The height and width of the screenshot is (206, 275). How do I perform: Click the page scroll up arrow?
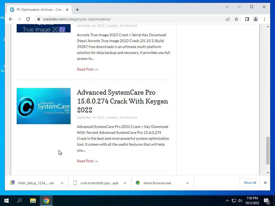click(268, 27)
